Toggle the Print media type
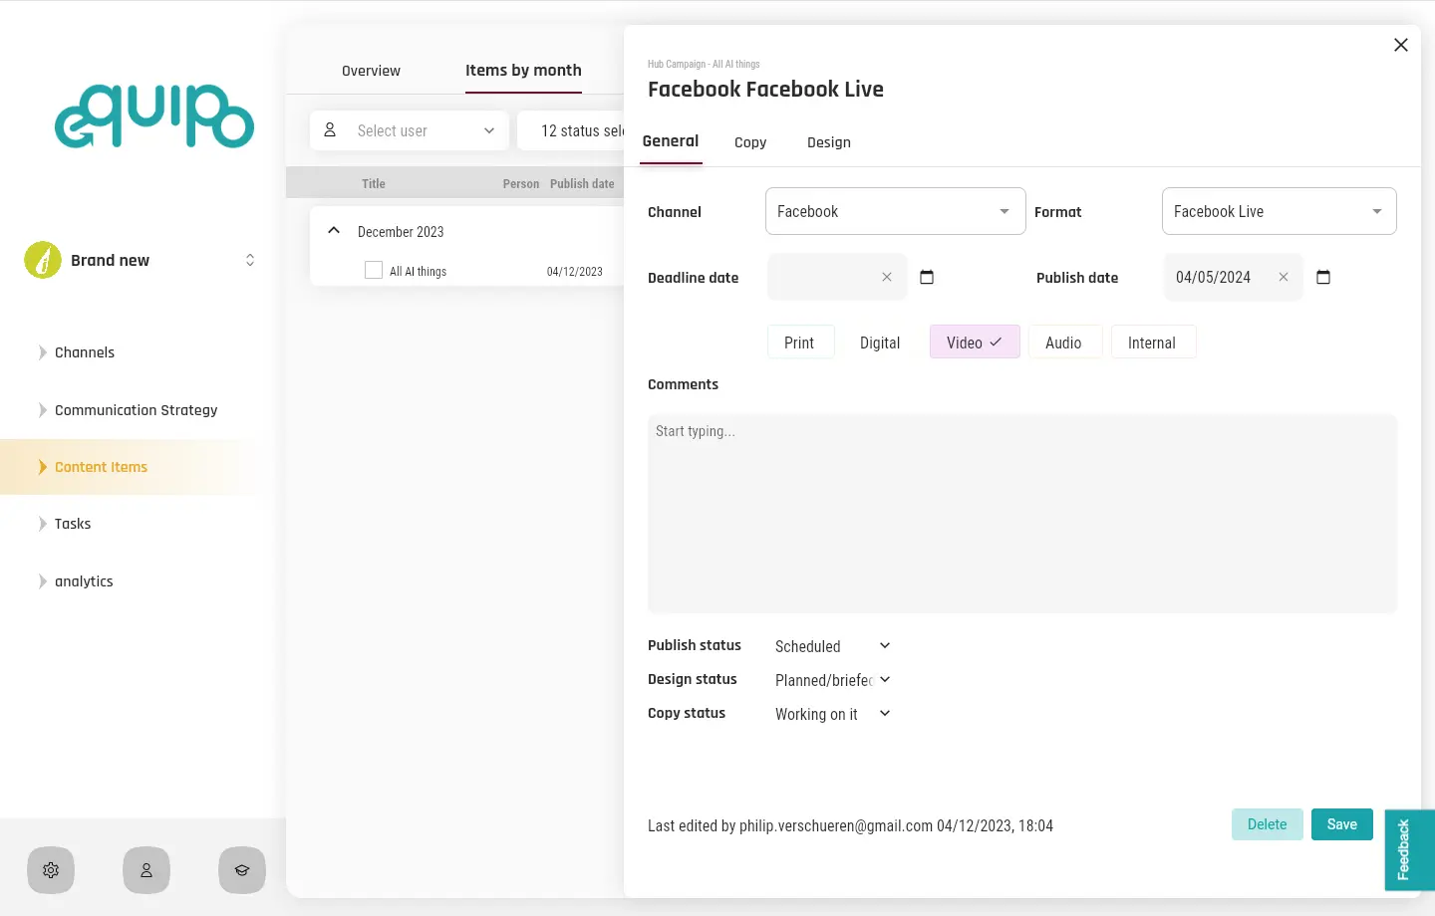The width and height of the screenshot is (1435, 916). [800, 342]
